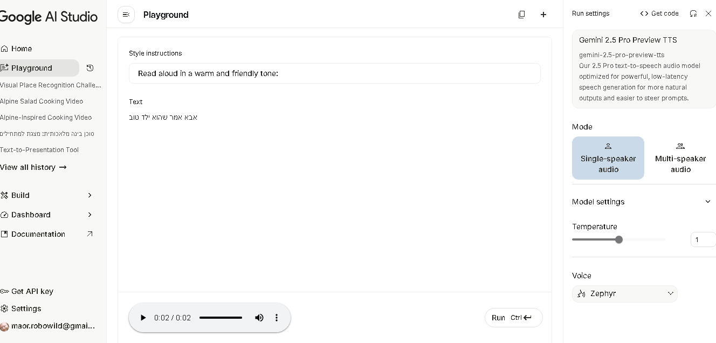This screenshot has width=716, height=343.
Task: Click the refresh icon in Run settings
Action: 693,13
